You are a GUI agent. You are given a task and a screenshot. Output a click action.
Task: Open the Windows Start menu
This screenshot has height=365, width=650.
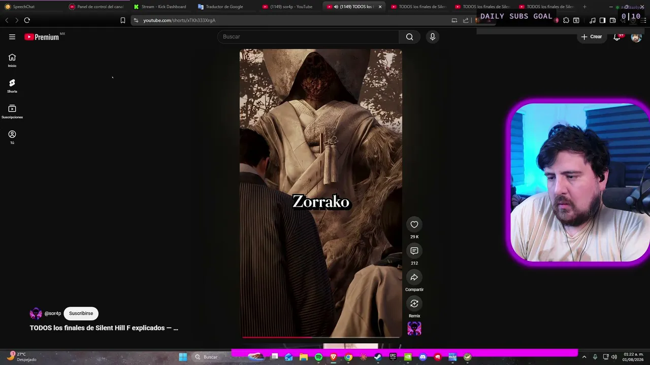[183, 357]
